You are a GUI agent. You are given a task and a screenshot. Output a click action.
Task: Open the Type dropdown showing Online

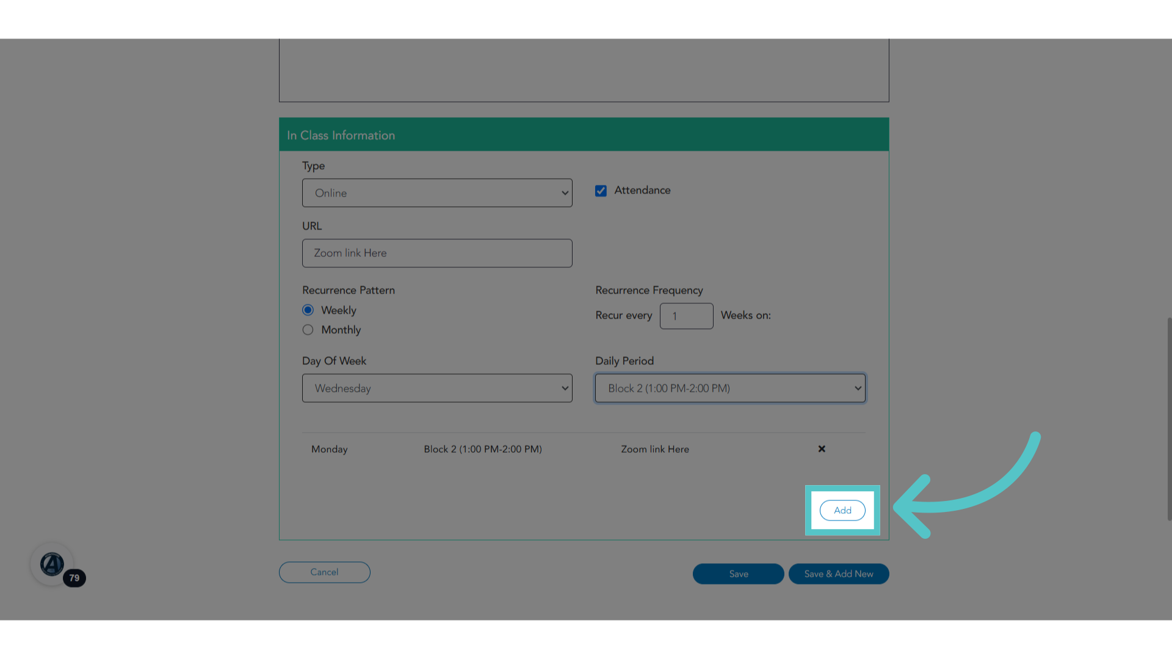click(x=437, y=193)
